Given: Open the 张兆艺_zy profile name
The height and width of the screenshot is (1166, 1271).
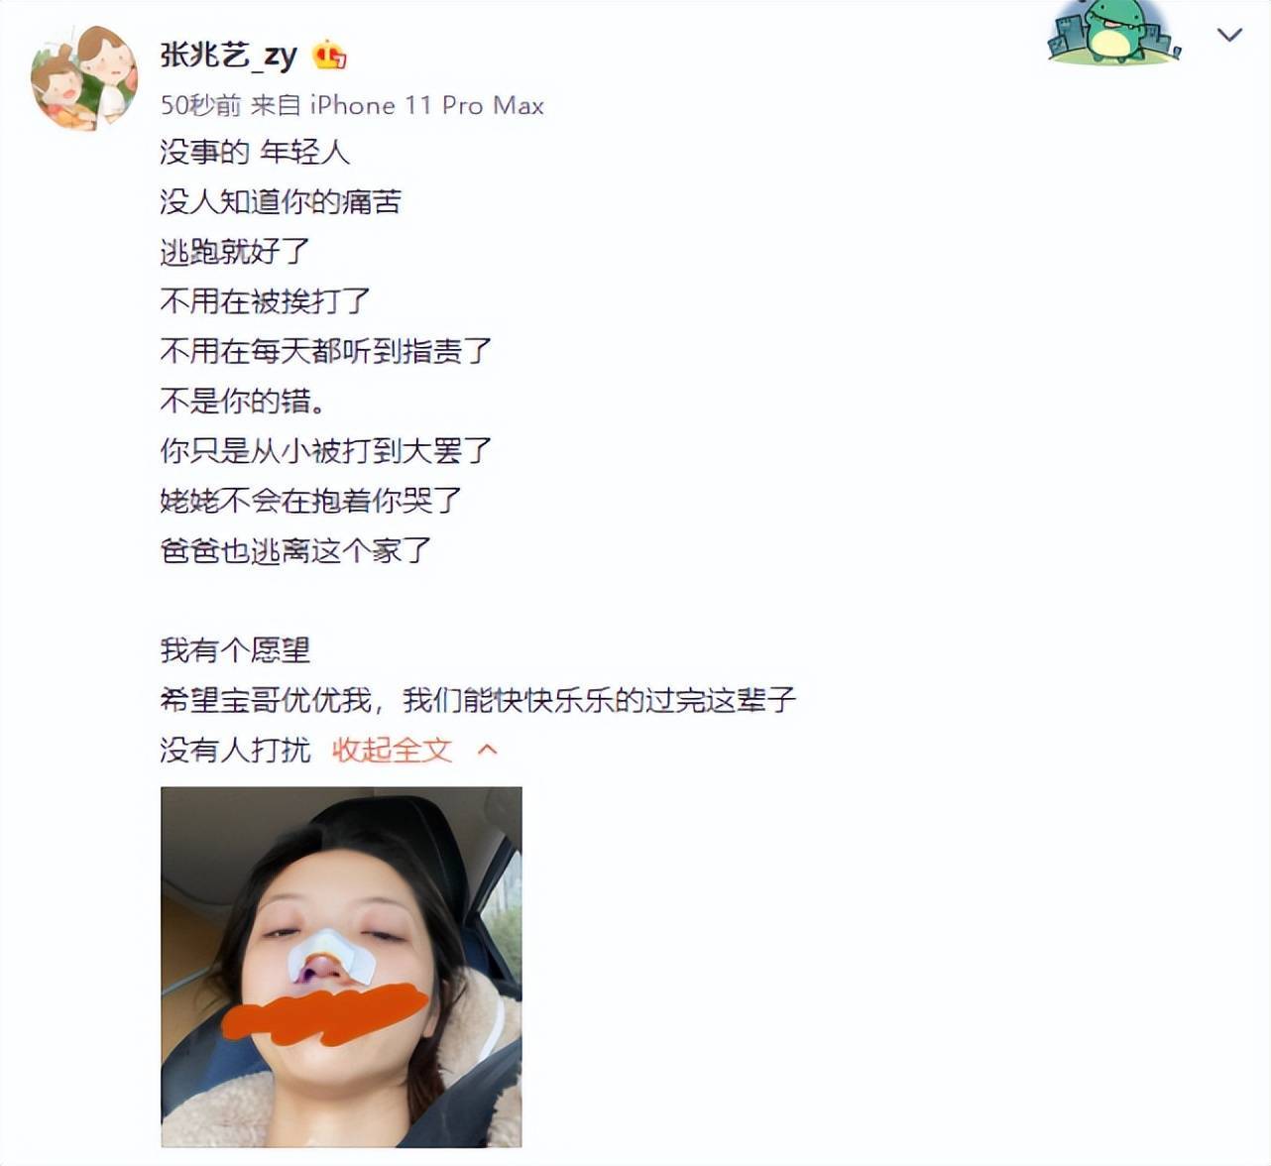Looking at the screenshot, I should click(229, 56).
